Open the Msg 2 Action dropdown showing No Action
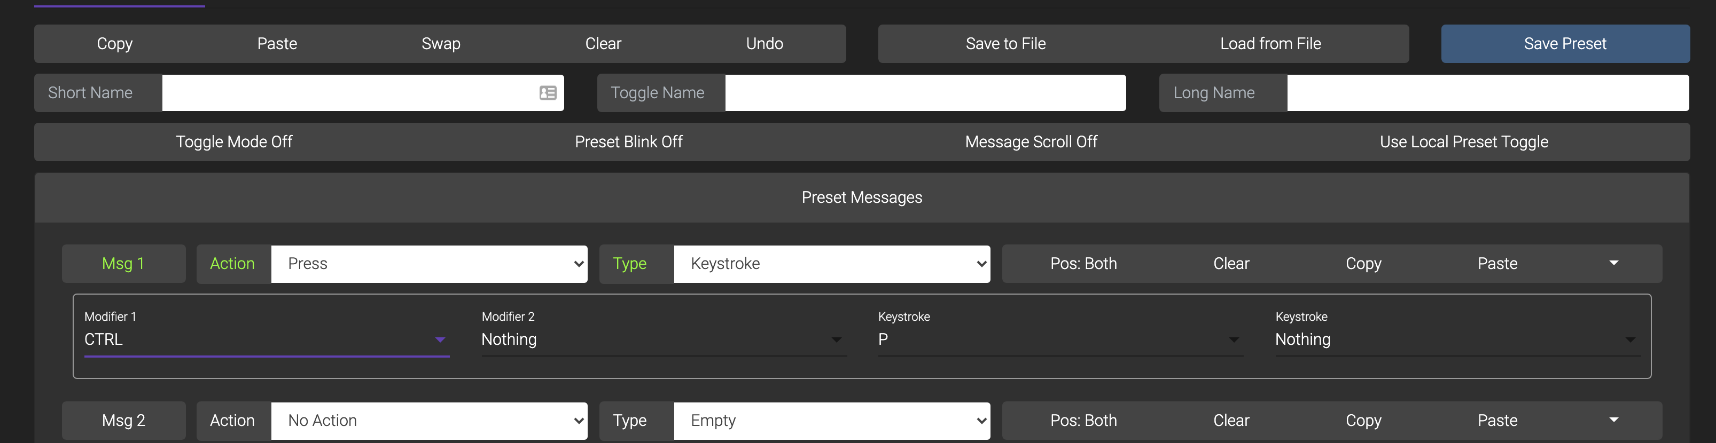 tap(429, 421)
